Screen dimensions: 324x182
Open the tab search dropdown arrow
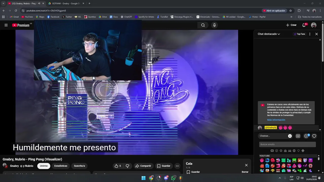tap(3, 4)
